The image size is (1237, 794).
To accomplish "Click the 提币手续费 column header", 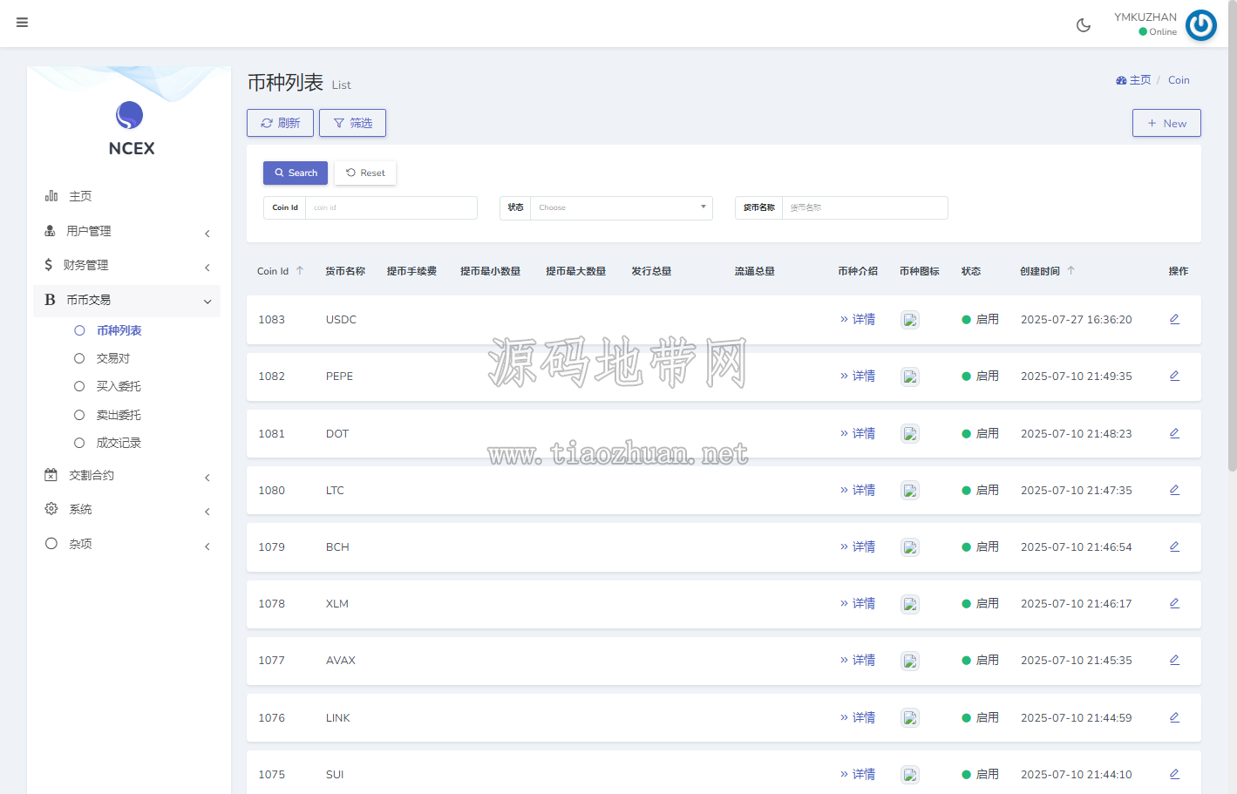I will pos(411,271).
